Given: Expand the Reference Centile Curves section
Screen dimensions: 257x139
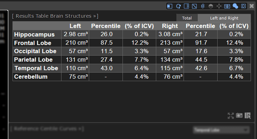Looking at the screenshot, I should (x=47, y=129).
